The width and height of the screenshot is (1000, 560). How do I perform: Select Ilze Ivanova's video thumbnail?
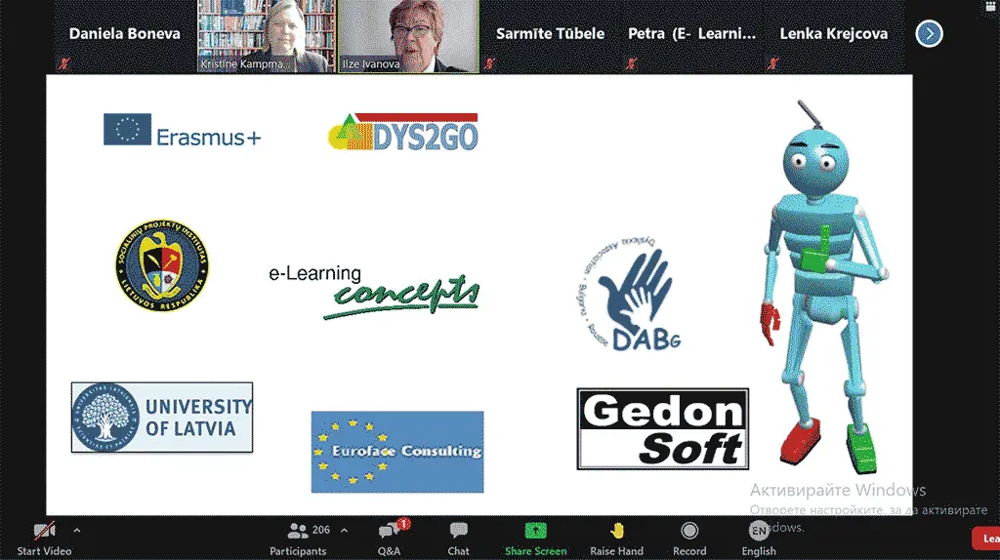pos(408,36)
